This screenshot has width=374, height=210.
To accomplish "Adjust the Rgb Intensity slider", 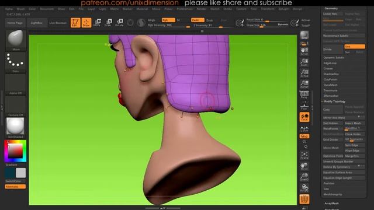I will coord(169,26).
